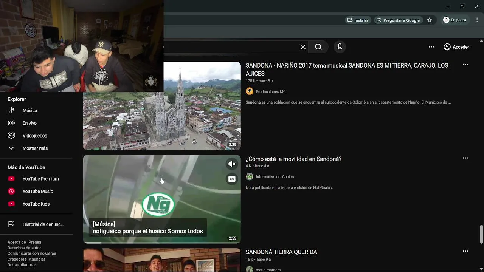Start voice search with microphone icon

340,47
